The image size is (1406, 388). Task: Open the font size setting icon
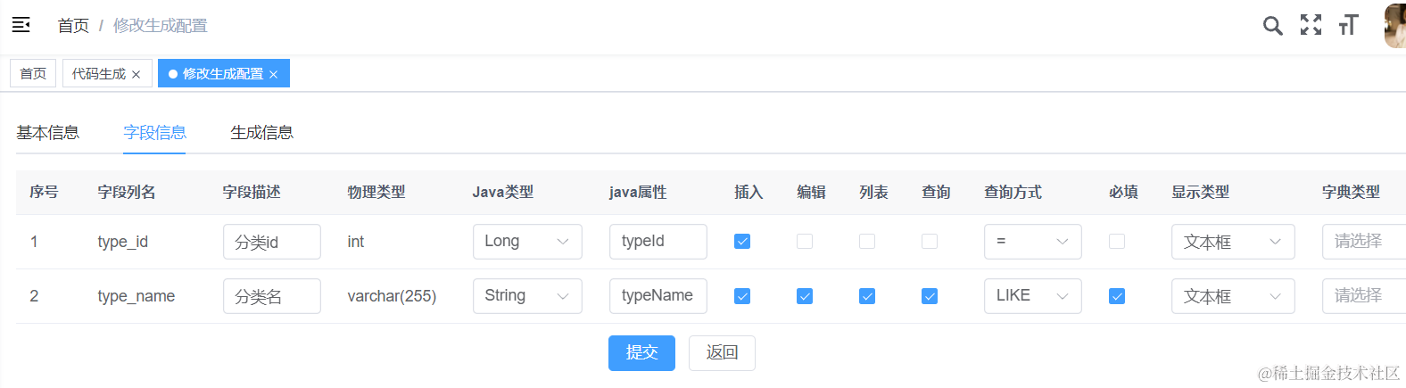pos(1348,25)
